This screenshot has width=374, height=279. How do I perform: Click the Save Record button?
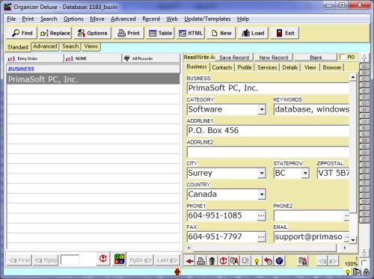(x=234, y=58)
